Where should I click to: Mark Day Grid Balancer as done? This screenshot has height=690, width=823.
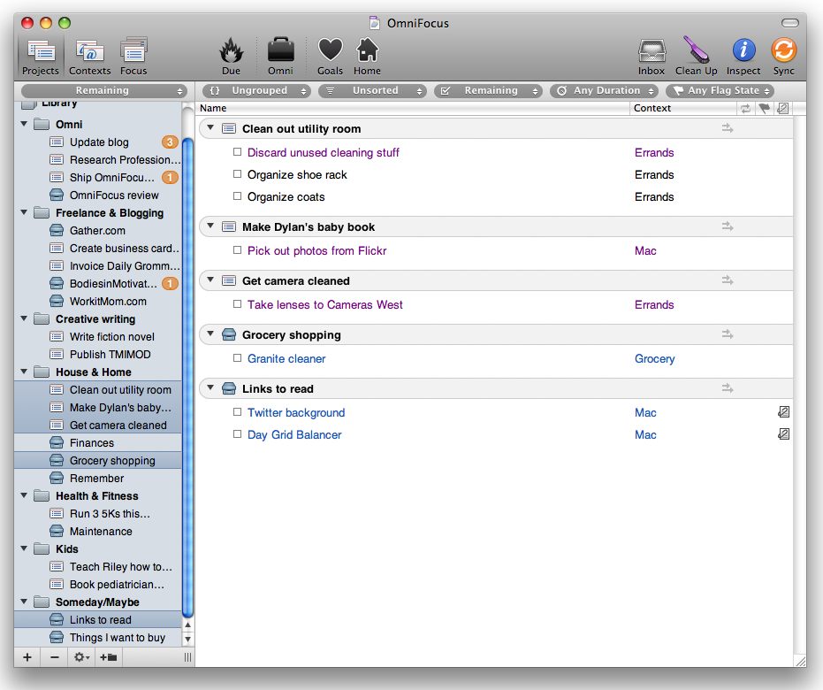click(237, 434)
